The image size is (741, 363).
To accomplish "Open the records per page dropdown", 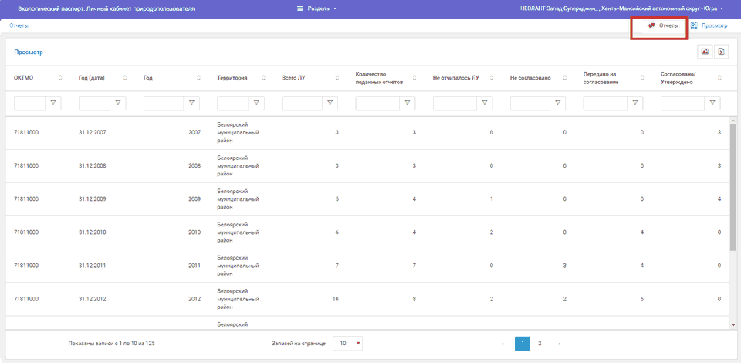I will [347, 343].
